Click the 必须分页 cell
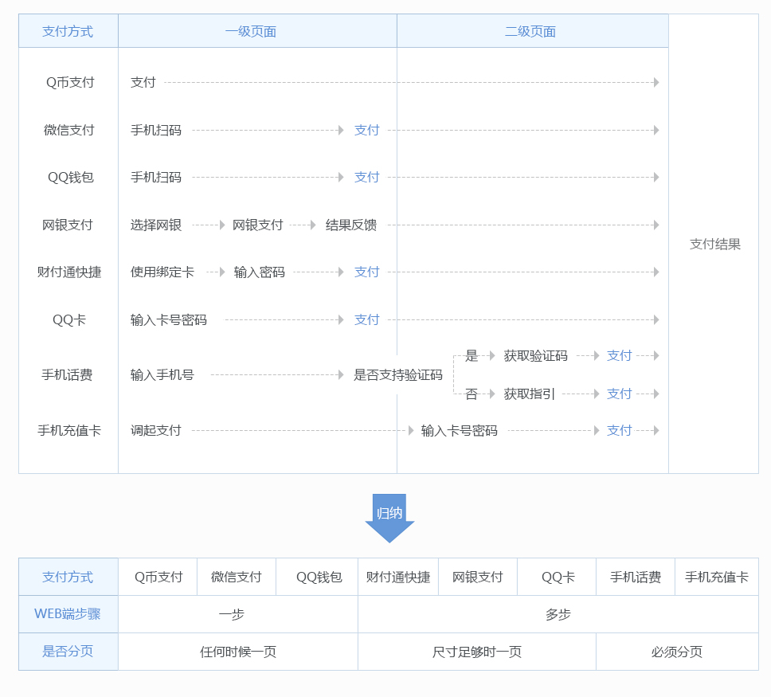Screen dimensions: 771x697 coord(677,652)
